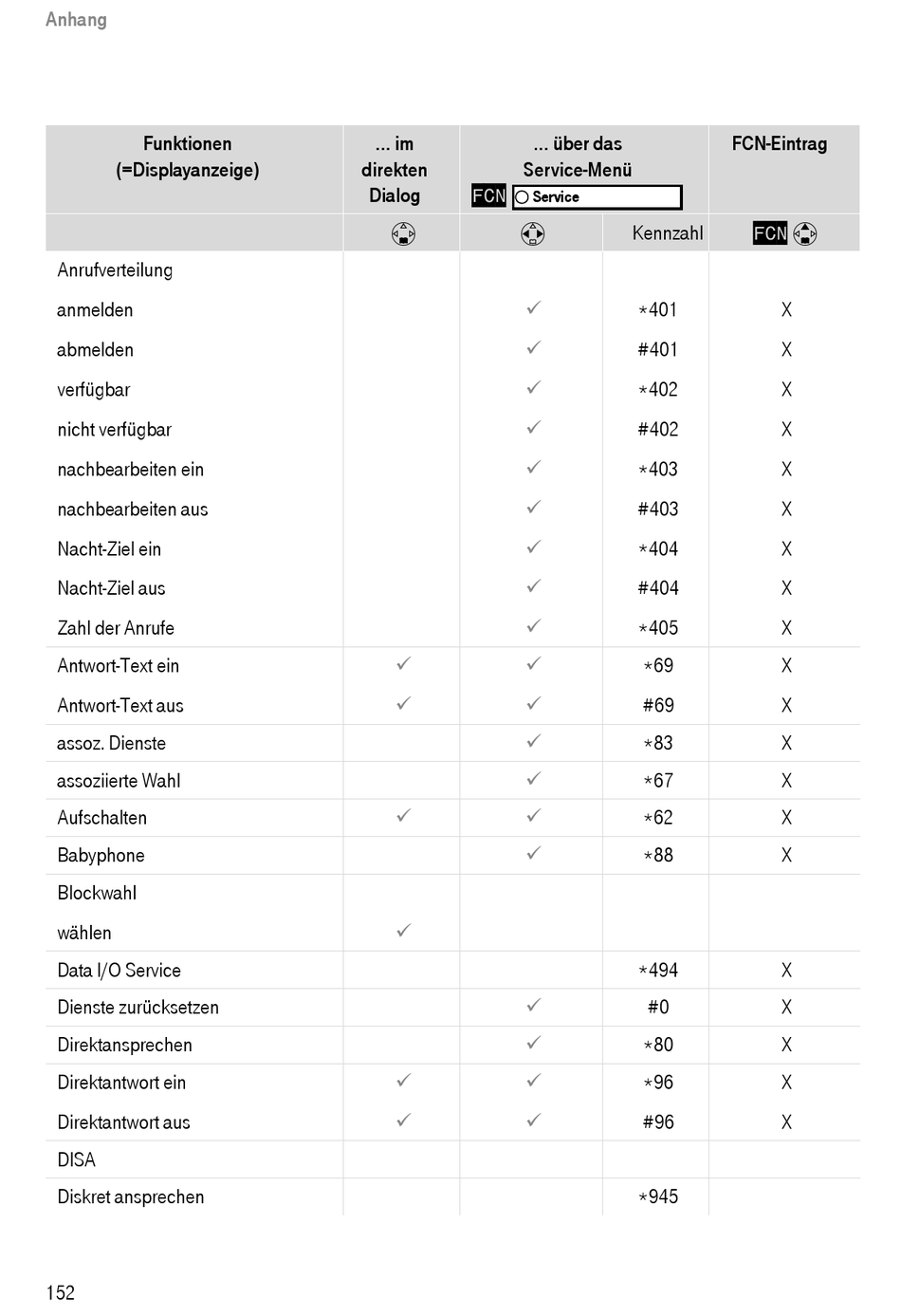Click the Anrufverteilung group heading
The width and height of the screenshot is (901, 1316).
[x=115, y=270]
